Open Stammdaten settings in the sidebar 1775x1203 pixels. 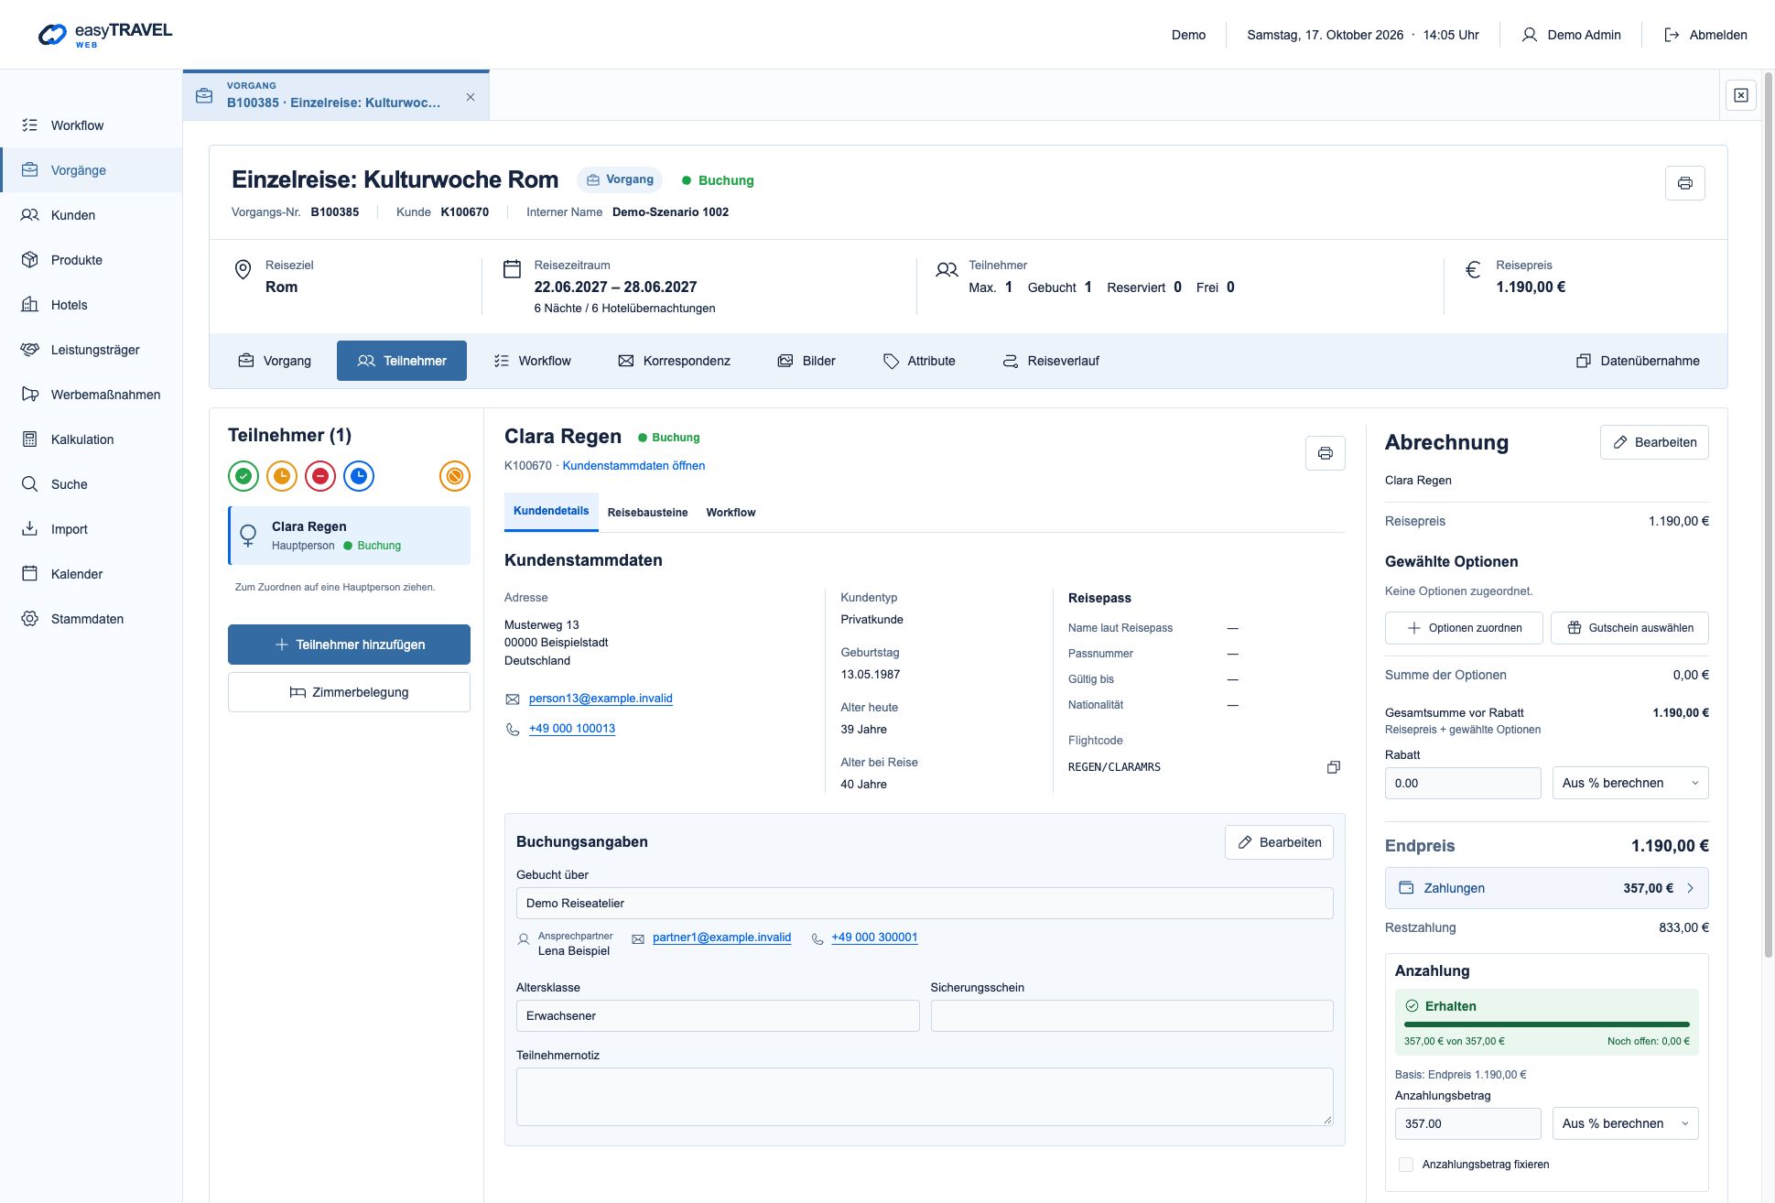click(92, 619)
